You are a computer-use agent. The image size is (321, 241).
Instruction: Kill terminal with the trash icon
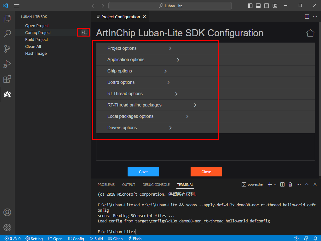pyautogui.click(x=290, y=185)
